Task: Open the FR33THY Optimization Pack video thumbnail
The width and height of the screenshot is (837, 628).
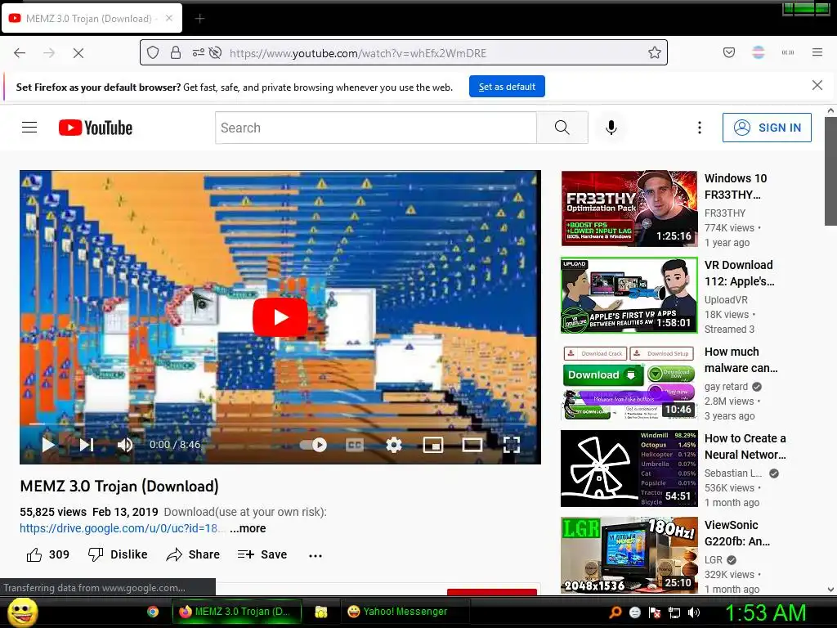Action: (x=629, y=209)
